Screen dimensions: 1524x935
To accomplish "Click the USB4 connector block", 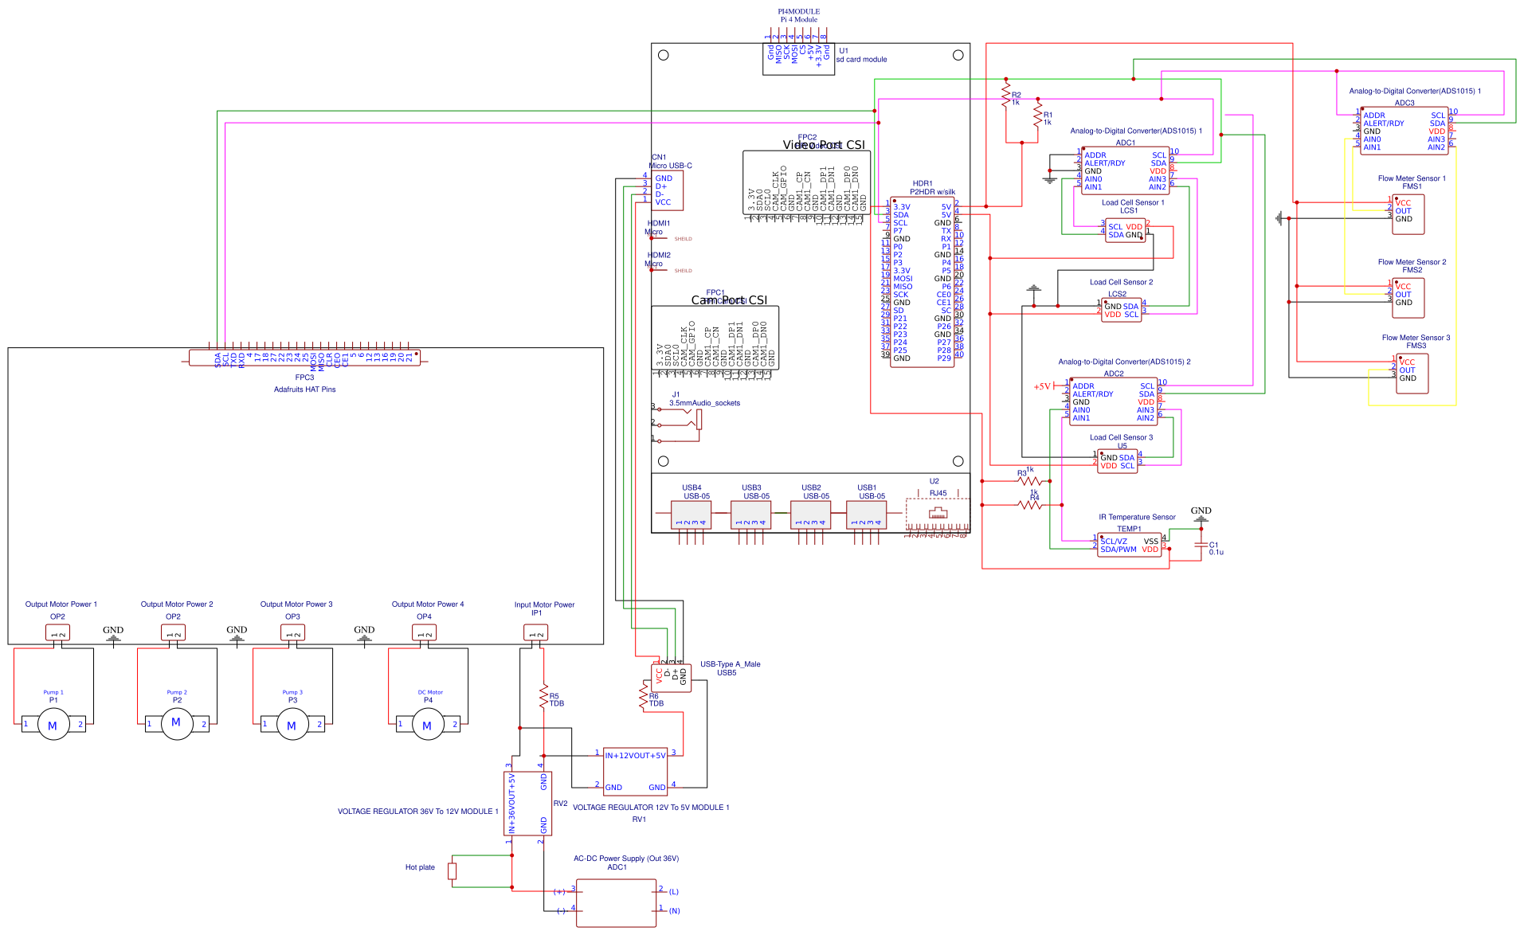I will click(x=691, y=514).
